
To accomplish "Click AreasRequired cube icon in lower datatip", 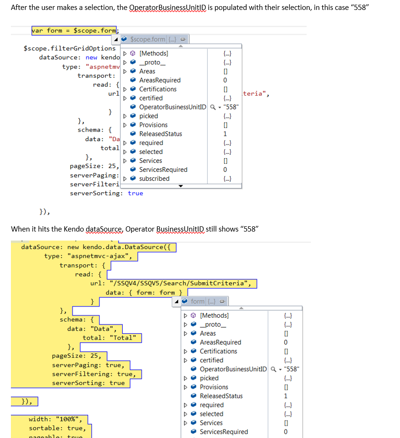I will 193,342.
